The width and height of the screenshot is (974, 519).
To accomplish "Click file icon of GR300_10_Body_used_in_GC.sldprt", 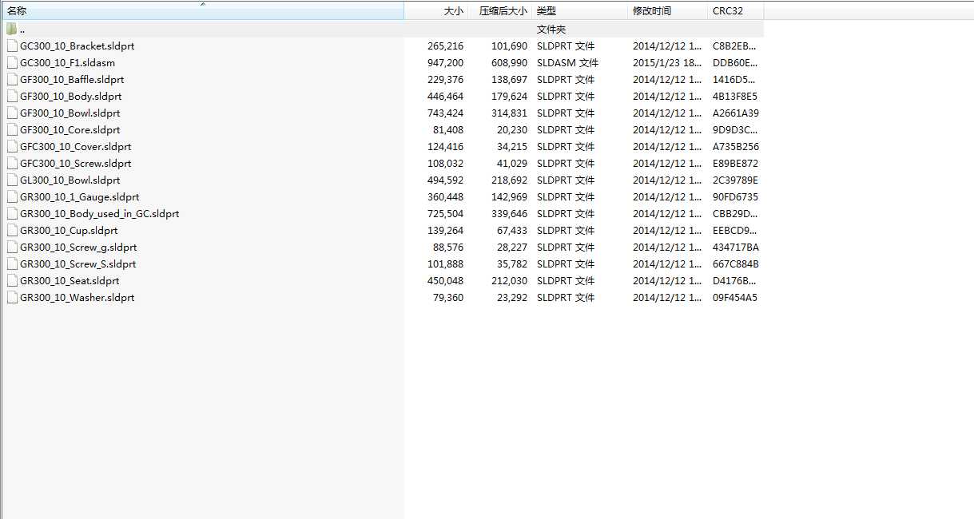I will 12,213.
